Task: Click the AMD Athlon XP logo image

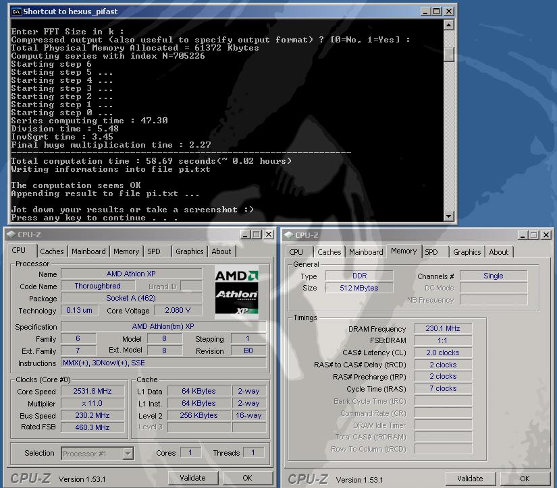Action: click(x=236, y=293)
